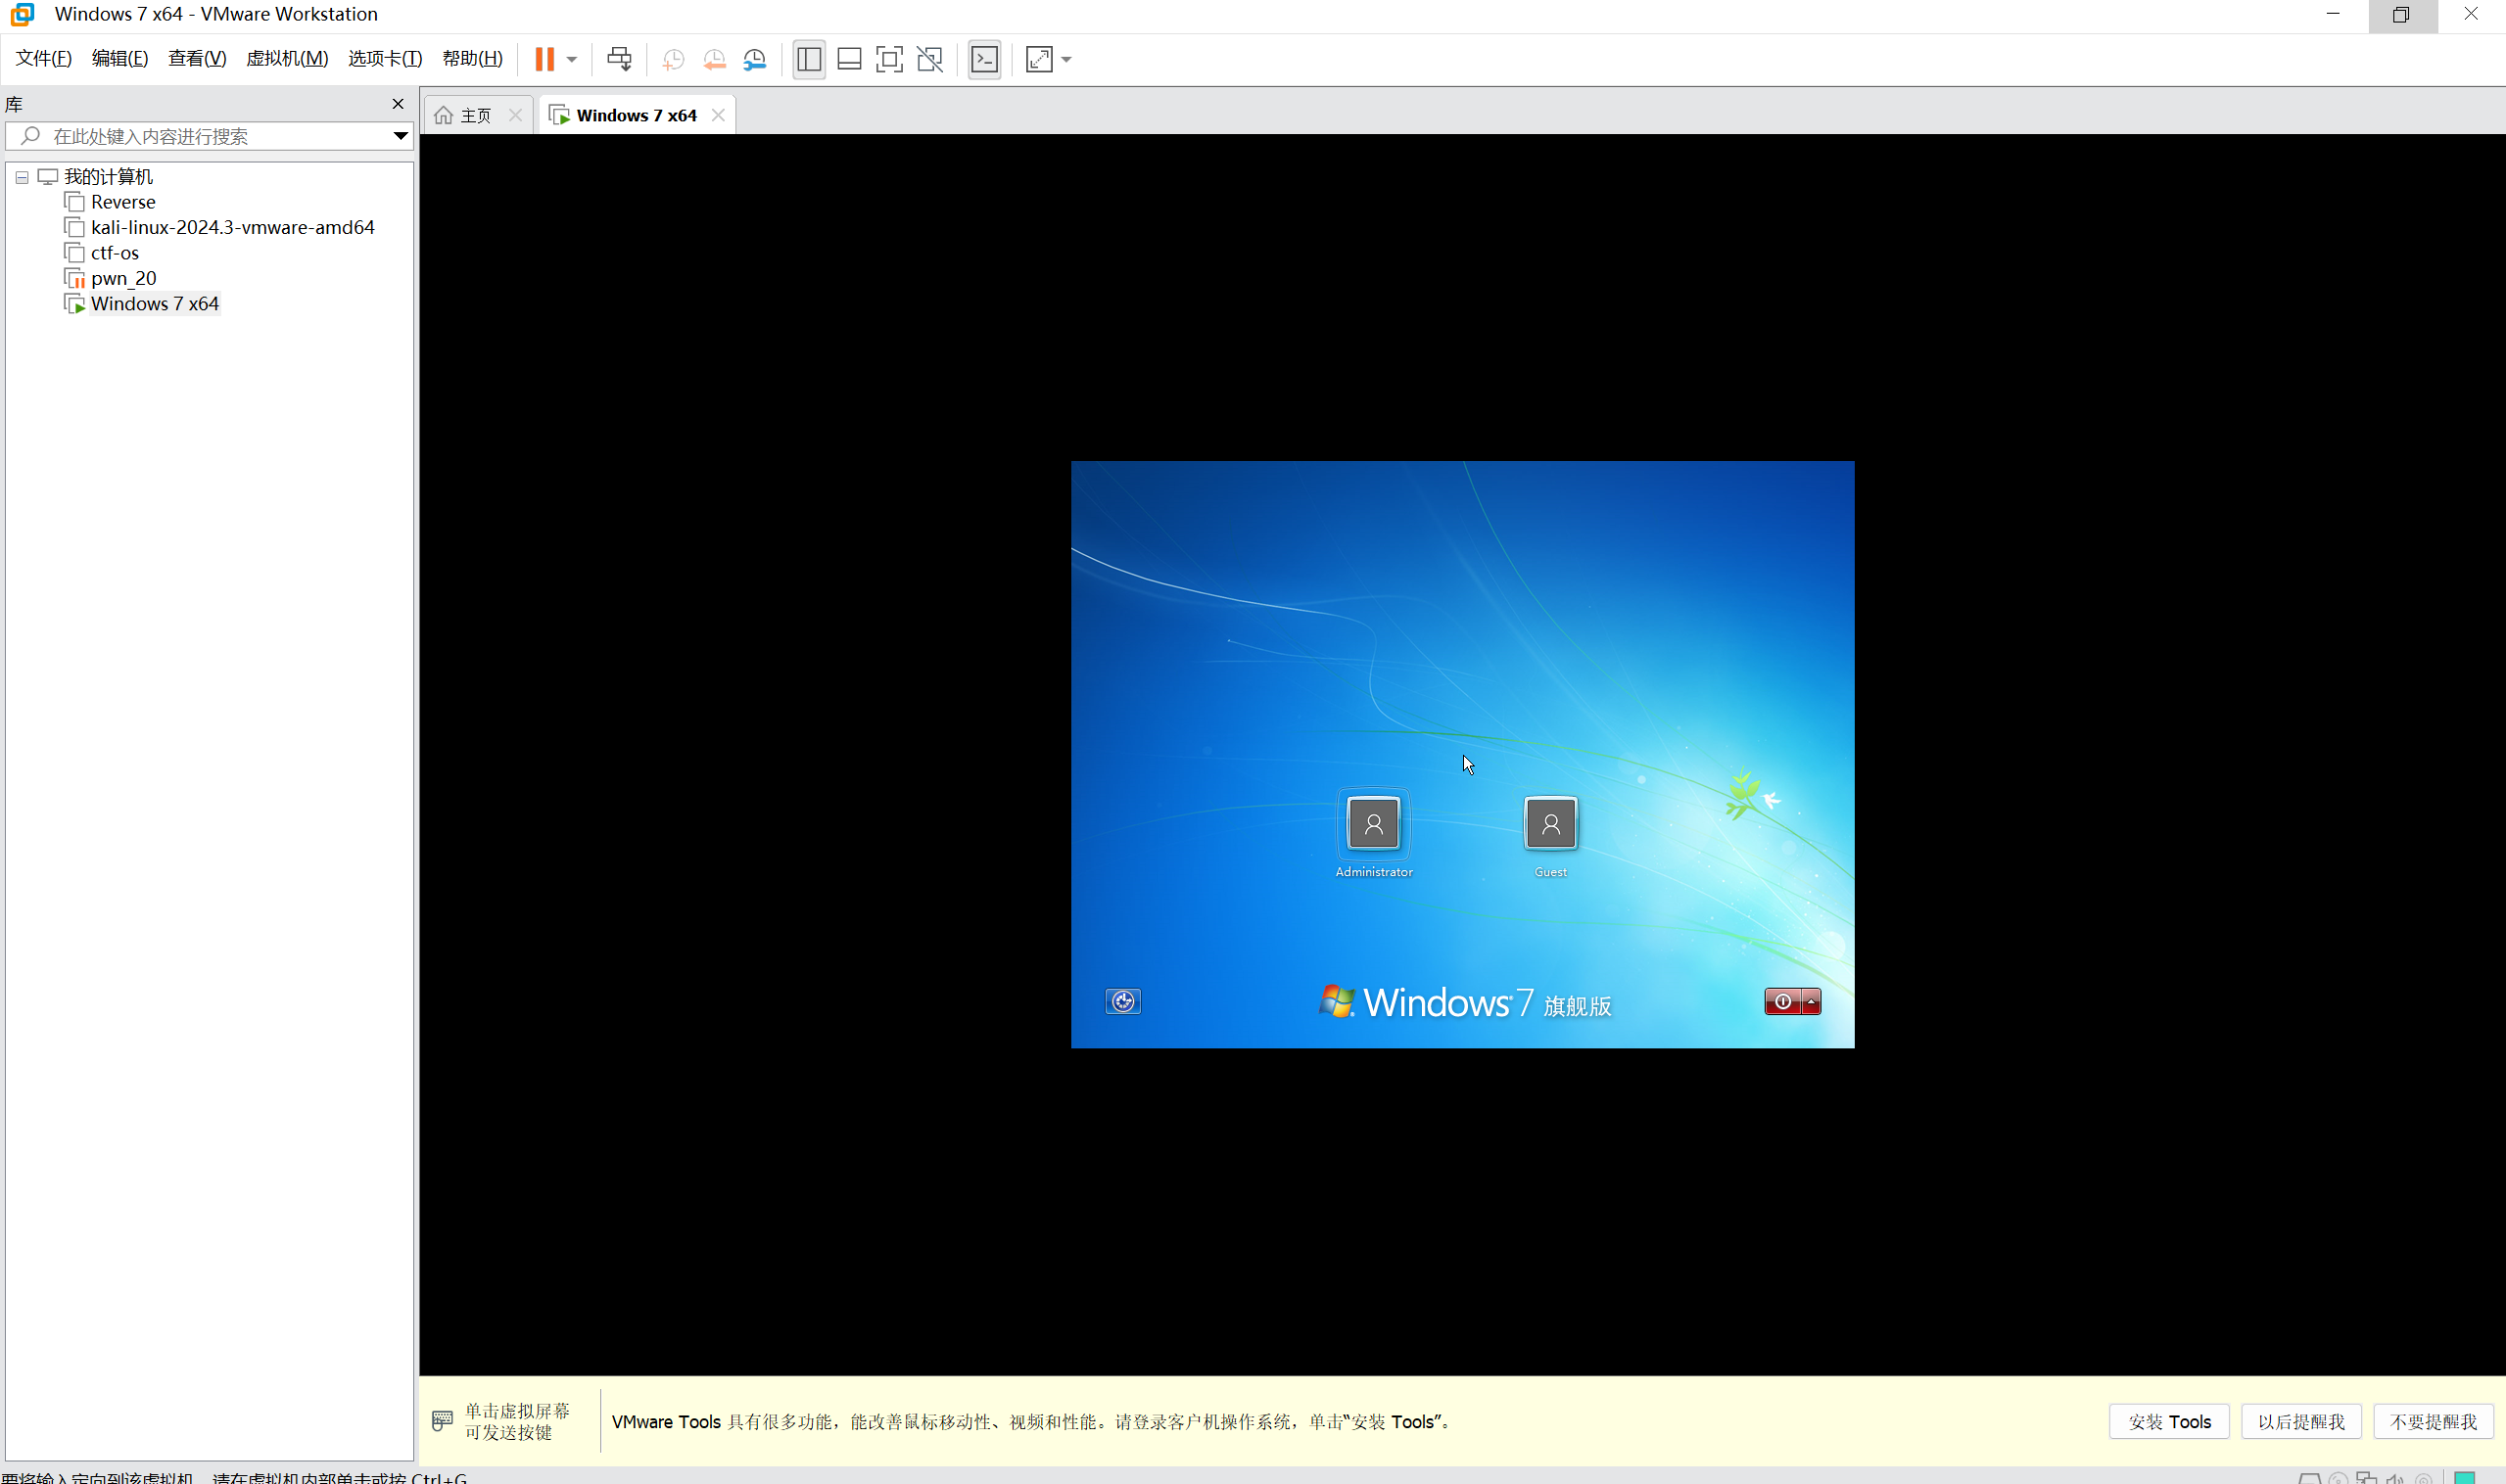Send Ctrl+Alt+Del to the virtual machine
This screenshot has height=1484, width=2506.
pos(619,59)
